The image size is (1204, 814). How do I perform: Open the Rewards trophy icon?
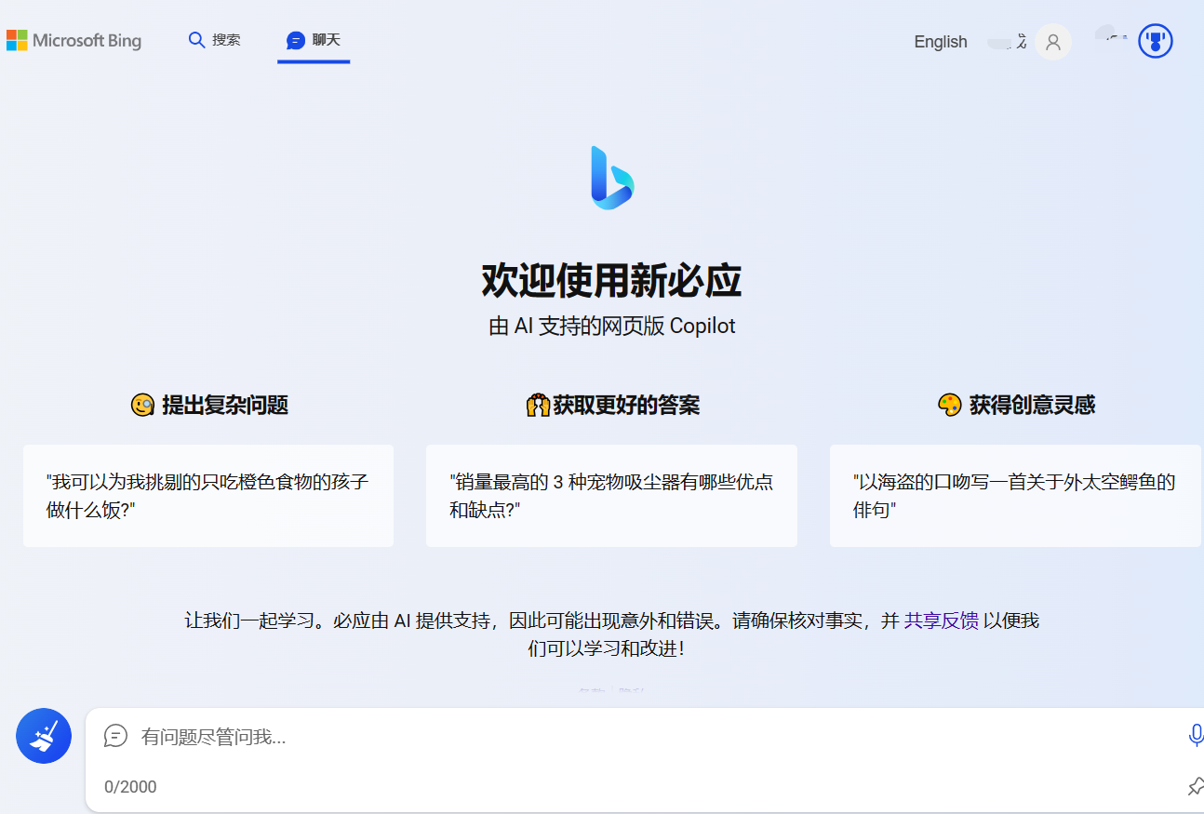pos(1155,41)
